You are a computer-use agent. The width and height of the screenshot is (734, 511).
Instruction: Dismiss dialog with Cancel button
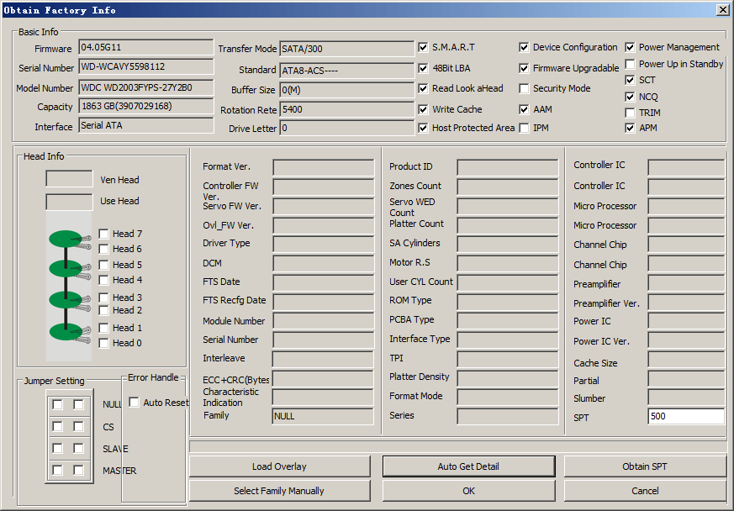tap(645, 491)
